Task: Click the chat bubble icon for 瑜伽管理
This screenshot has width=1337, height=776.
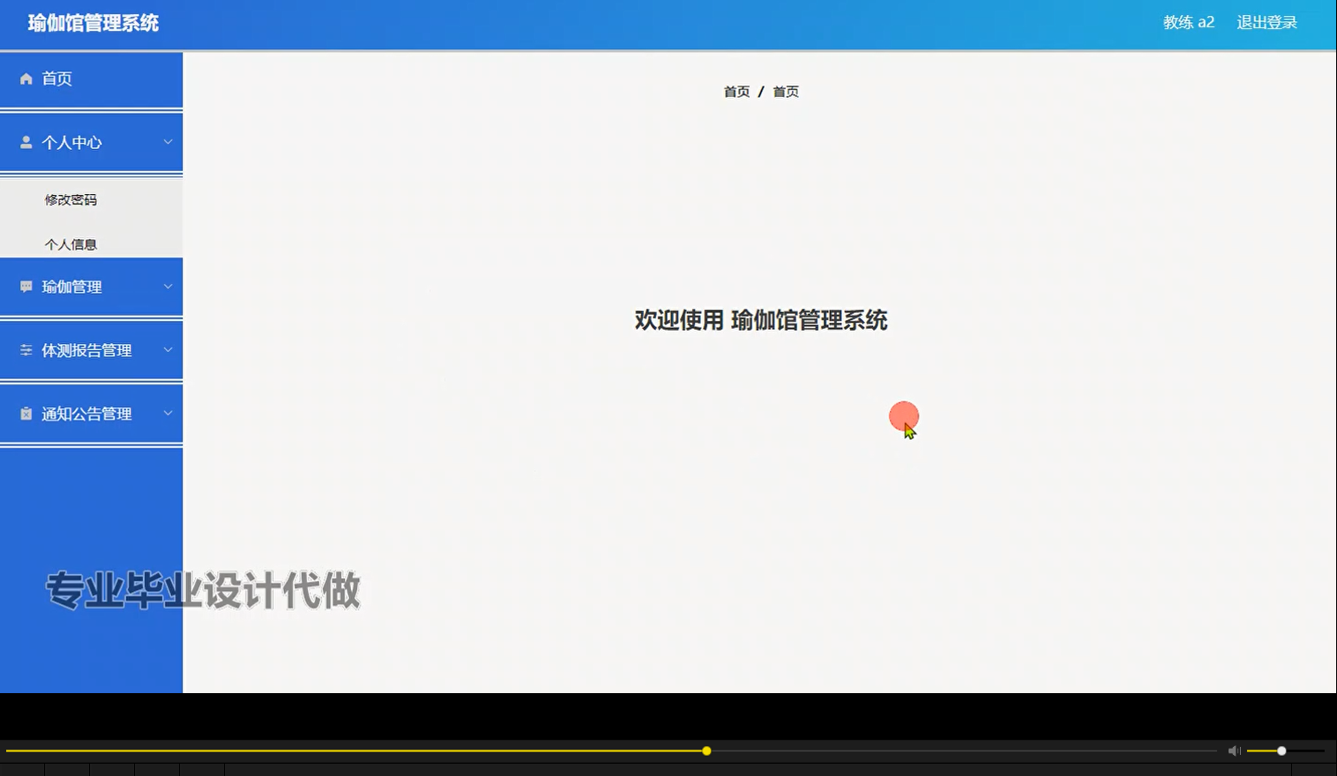Action: tap(24, 286)
